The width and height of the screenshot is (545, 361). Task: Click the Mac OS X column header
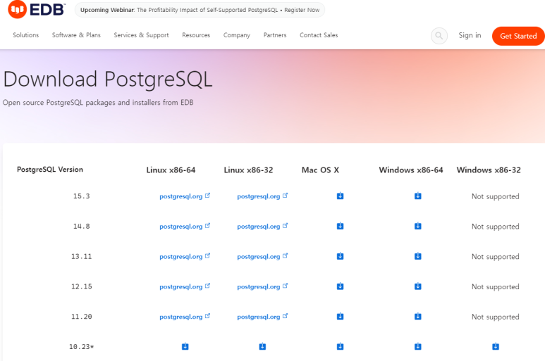tap(320, 170)
